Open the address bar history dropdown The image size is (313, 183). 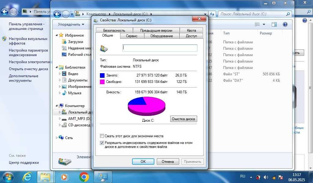tap(205, 14)
